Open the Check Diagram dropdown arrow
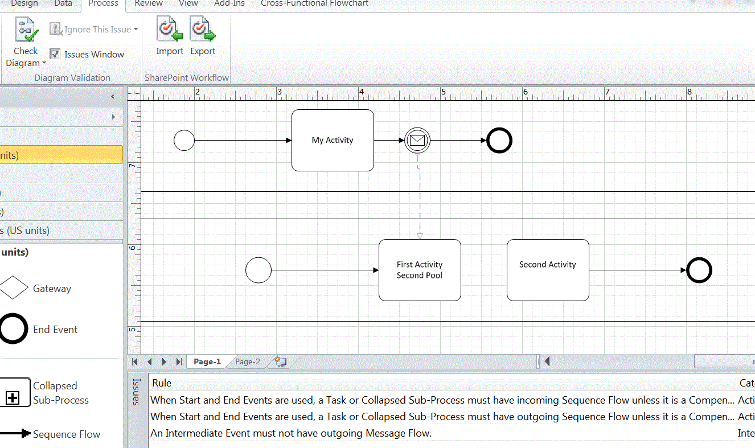 click(44, 63)
